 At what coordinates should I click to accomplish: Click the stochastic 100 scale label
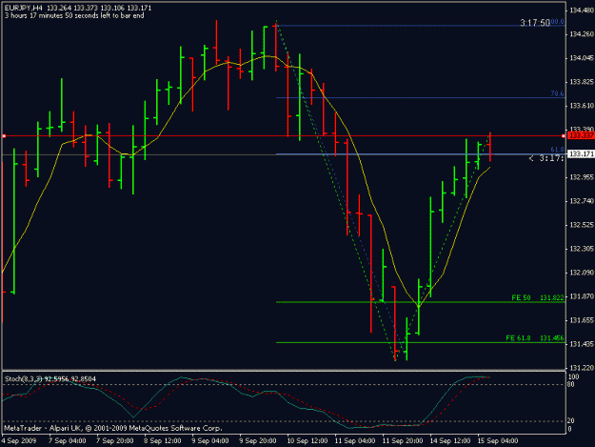pos(574,377)
